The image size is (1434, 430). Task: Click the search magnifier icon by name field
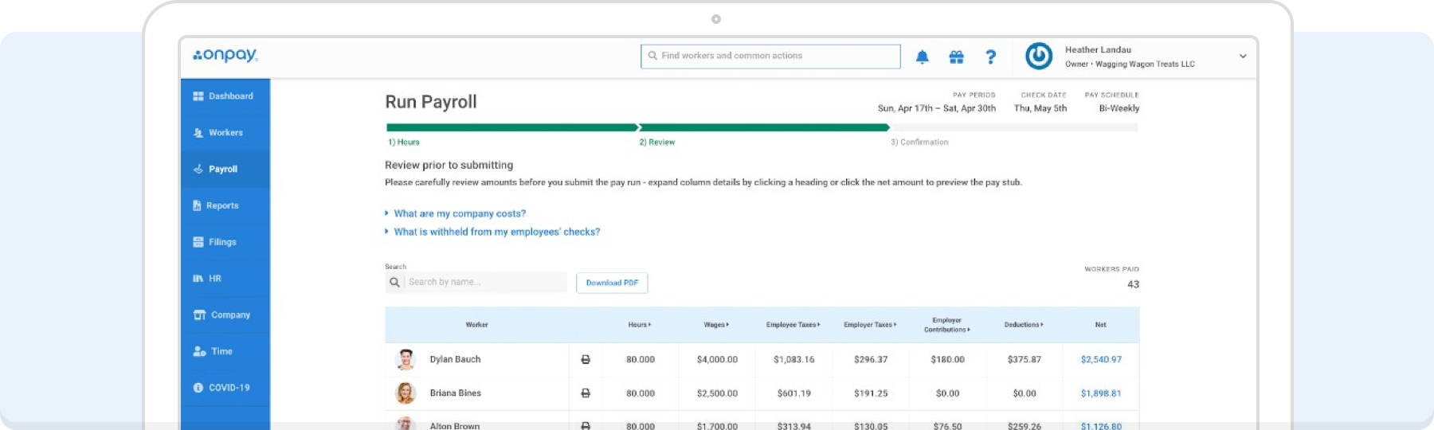pyautogui.click(x=394, y=282)
